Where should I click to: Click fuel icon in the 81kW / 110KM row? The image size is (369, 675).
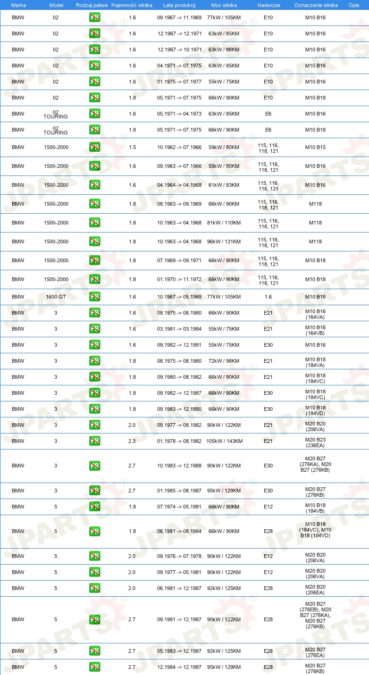pos(94,223)
